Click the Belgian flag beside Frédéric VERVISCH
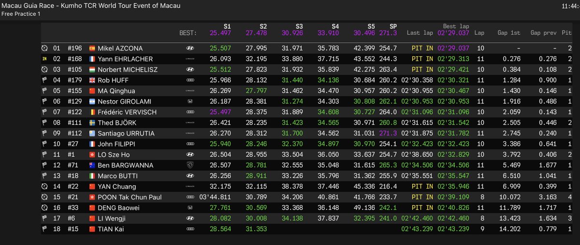This screenshot has height=245, width=580. 92,112
